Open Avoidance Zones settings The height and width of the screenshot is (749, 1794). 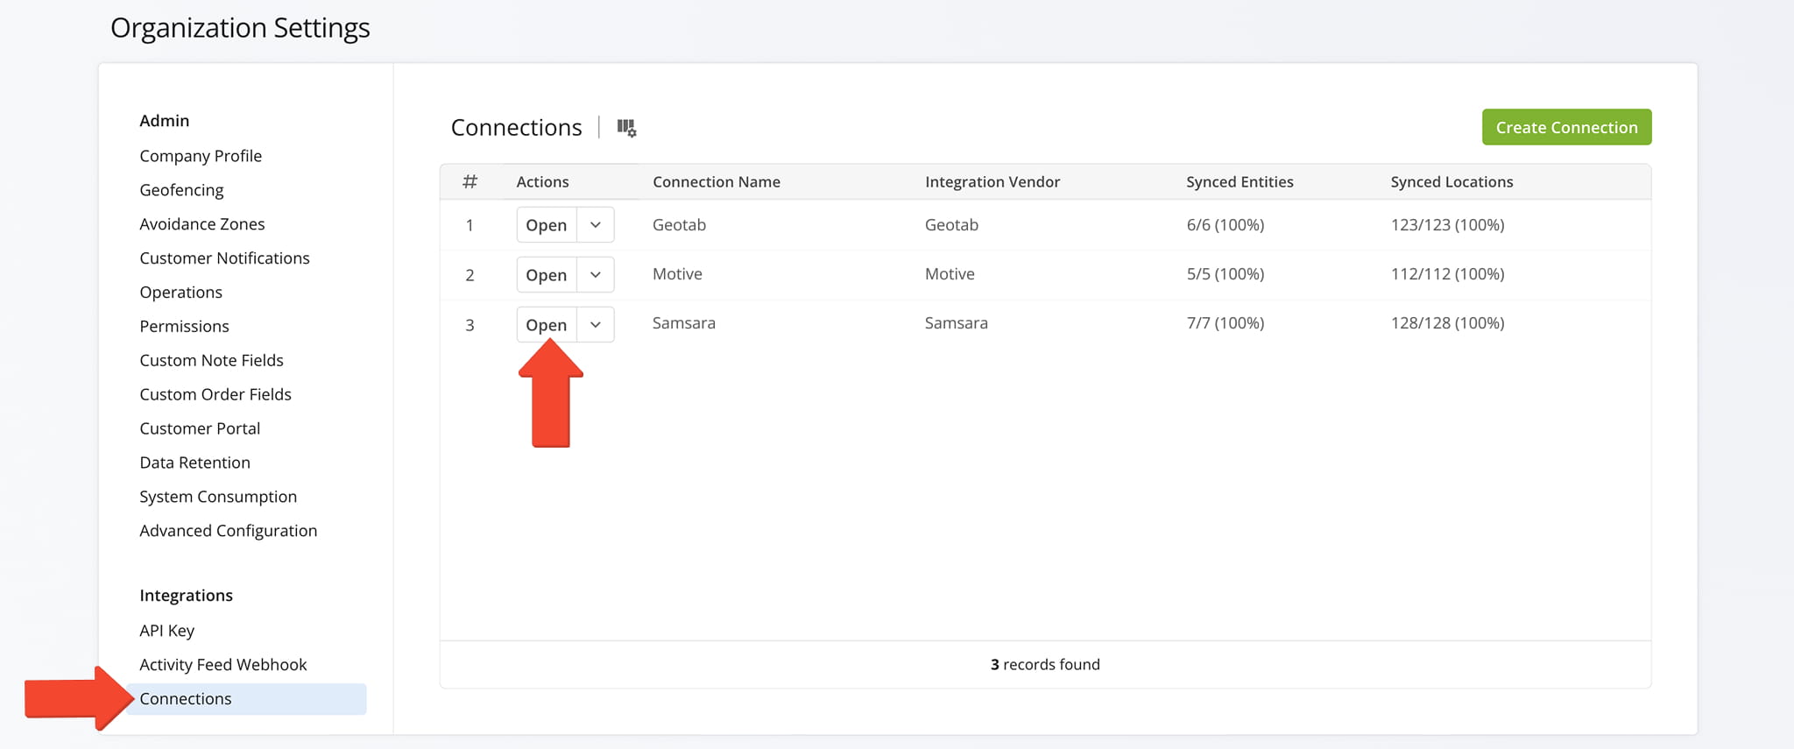[x=202, y=224]
